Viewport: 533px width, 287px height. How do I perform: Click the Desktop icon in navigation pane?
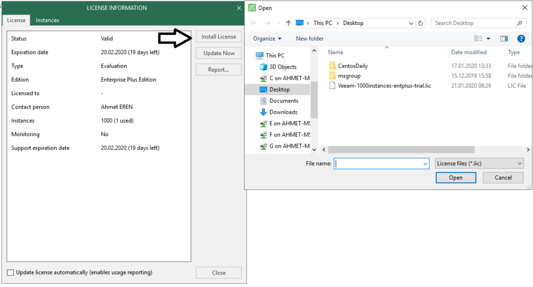point(263,89)
